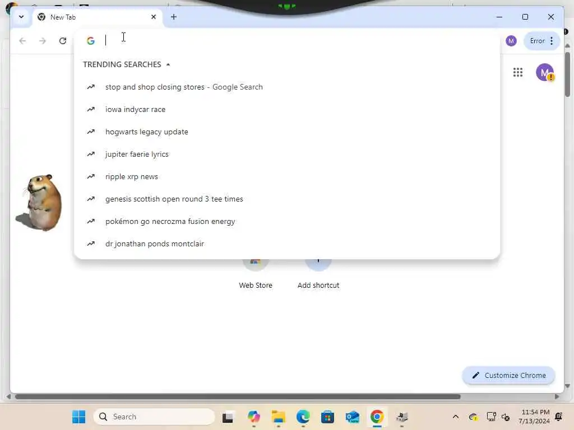Open the clock showing 11:54 PM
The width and height of the screenshot is (574, 430).
[534, 417]
